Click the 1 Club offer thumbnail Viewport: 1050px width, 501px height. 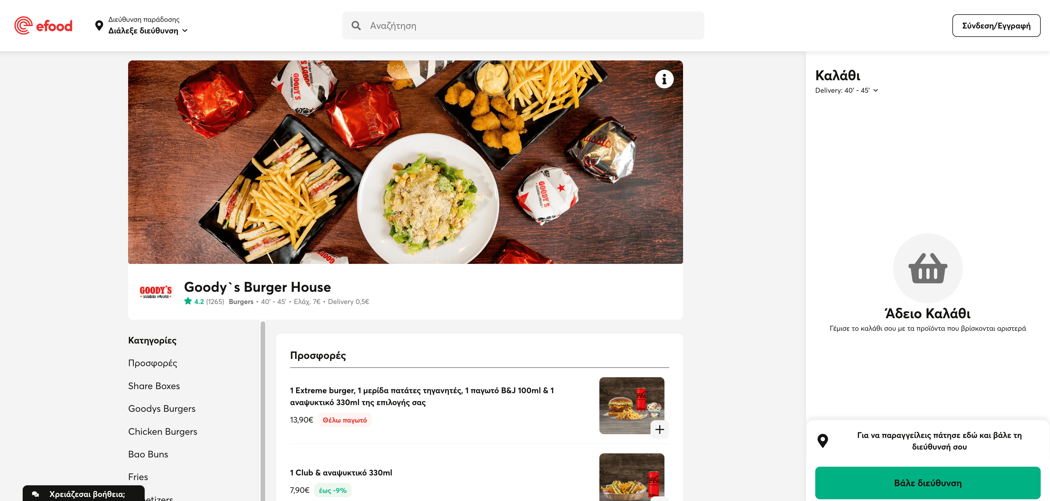(631, 477)
